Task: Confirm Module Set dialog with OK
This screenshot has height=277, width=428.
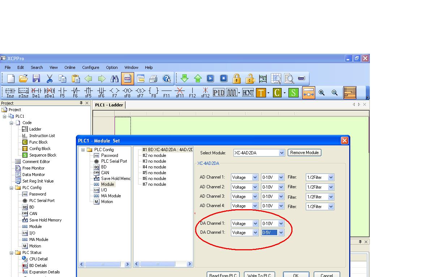Action: click(x=296, y=274)
